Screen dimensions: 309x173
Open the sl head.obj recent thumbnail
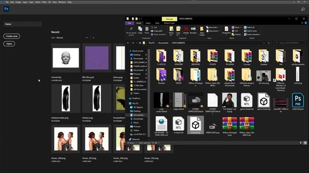click(66, 58)
